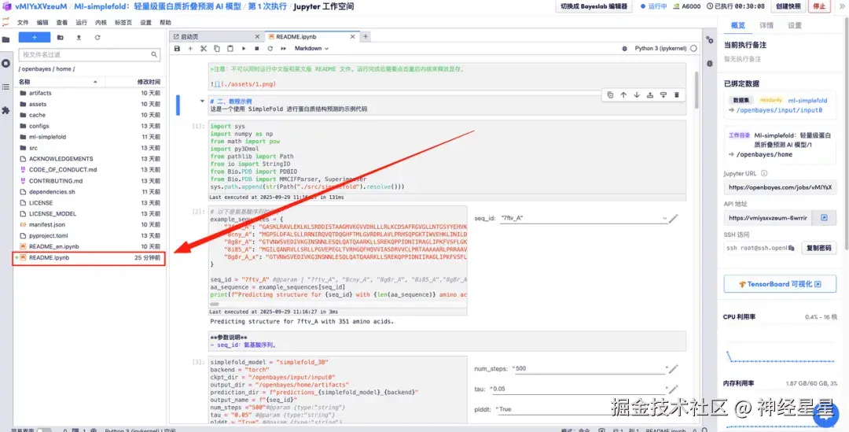The image size is (849, 432).
Task: Open the 编辑 menu
Action: pyautogui.click(x=42, y=23)
